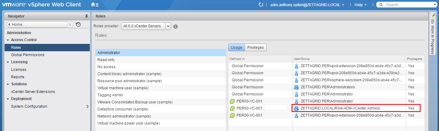
Task: Select Roles in the Navigator
Action: (x=47, y=48)
